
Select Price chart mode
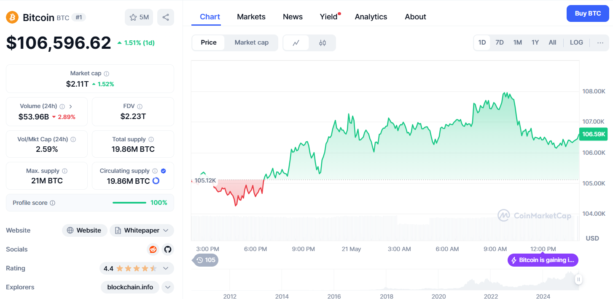209,42
